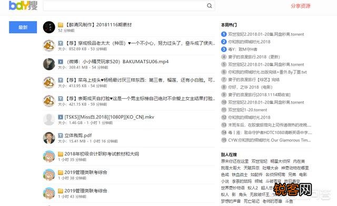
Task: Open hot item 妻子的浪漫旅行【综艺】完结
Action: tap(254, 79)
